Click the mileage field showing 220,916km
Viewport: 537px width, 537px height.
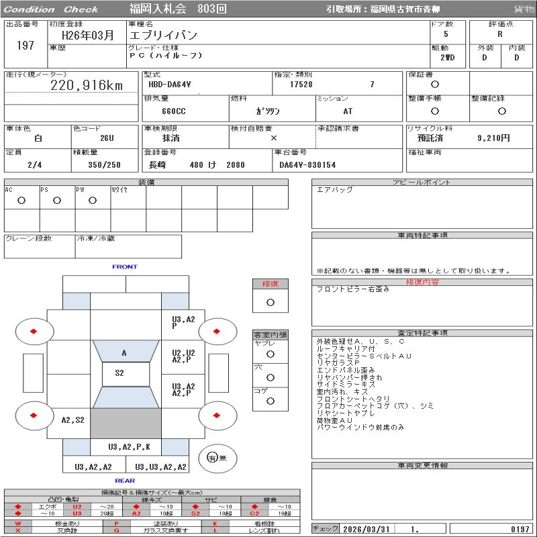87,85
